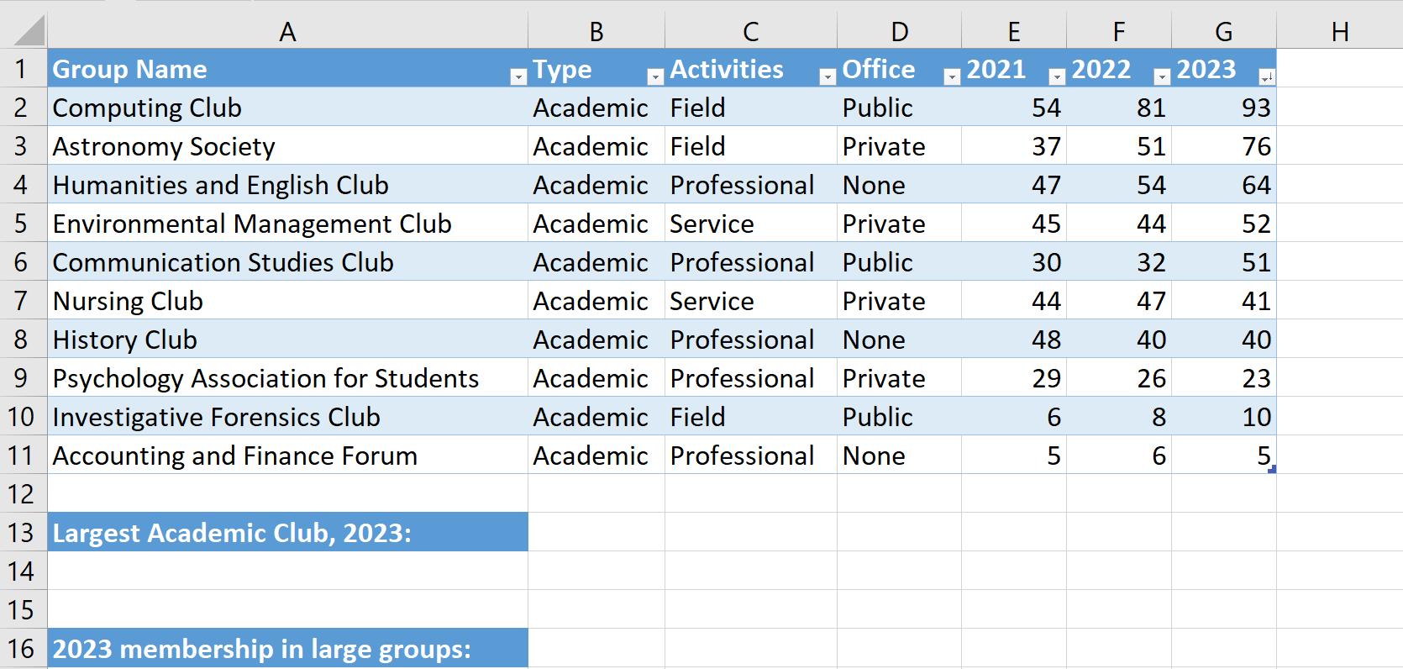Select column G header

click(1224, 32)
